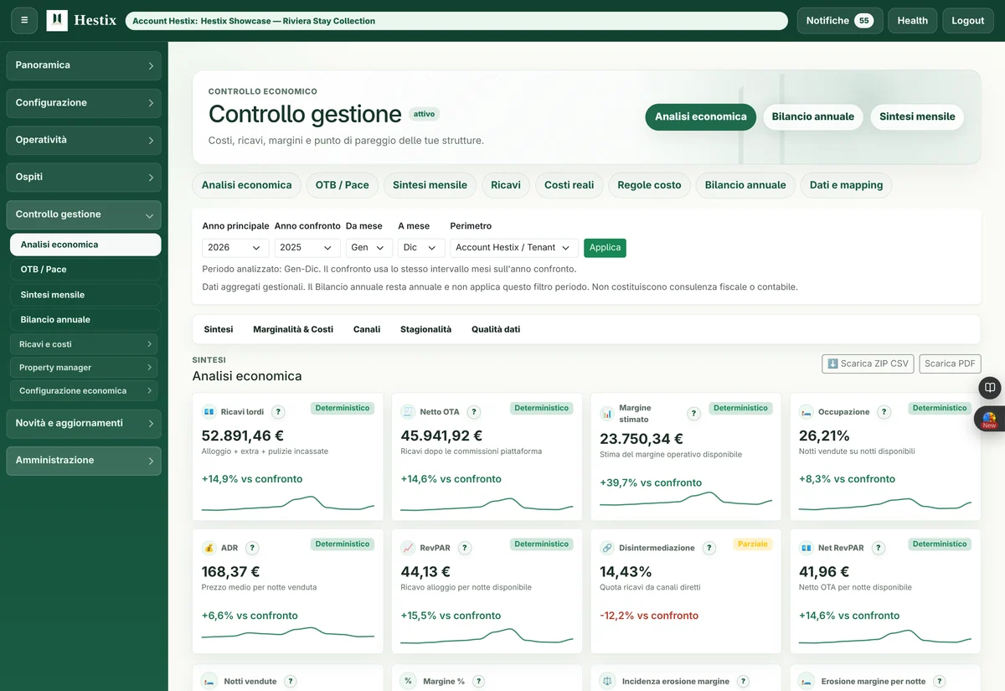The height and width of the screenshot is (691, 1005).
Task: Open Bilancio annuale in sidebar
Action: (x=85, y=320)
